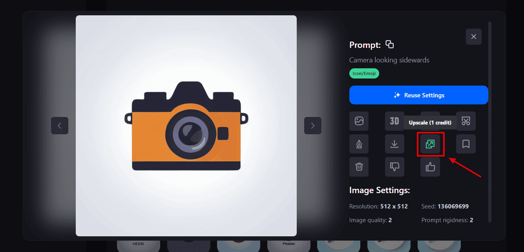Close the image details dialog
The width and height of the screenshot is (524, 252).
(x=474, y=37)
